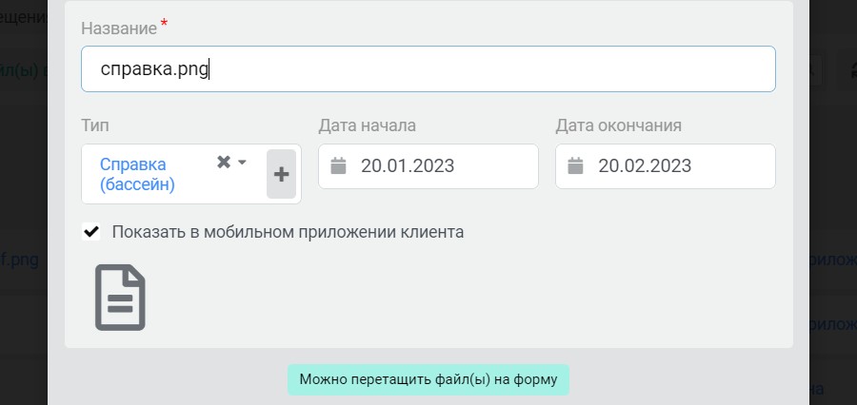Click the Название field label
The image size is (857, 405).
[119, 29]
